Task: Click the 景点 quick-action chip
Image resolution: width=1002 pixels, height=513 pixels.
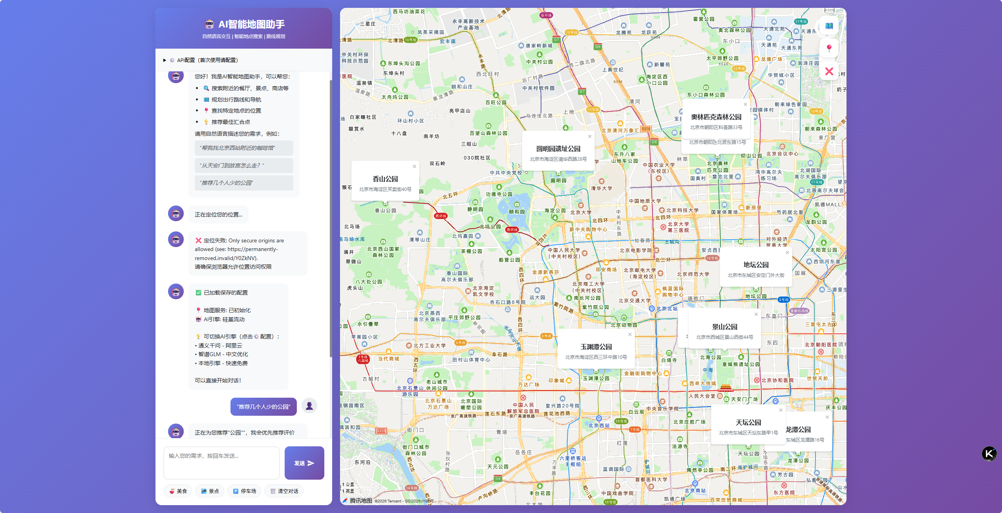Action: (210, 491)
